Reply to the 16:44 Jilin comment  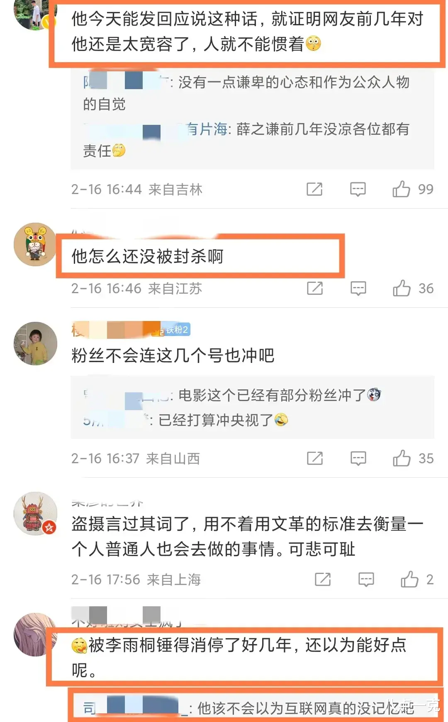[358, 189]
